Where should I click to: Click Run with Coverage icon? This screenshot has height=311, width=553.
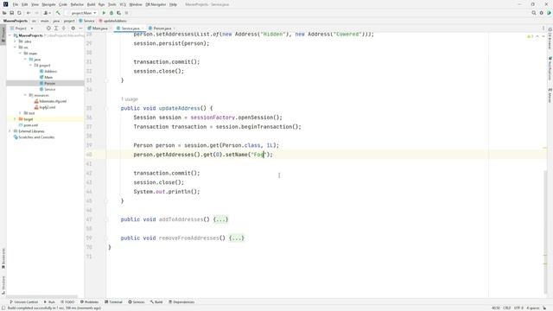(x=119, y=13)
